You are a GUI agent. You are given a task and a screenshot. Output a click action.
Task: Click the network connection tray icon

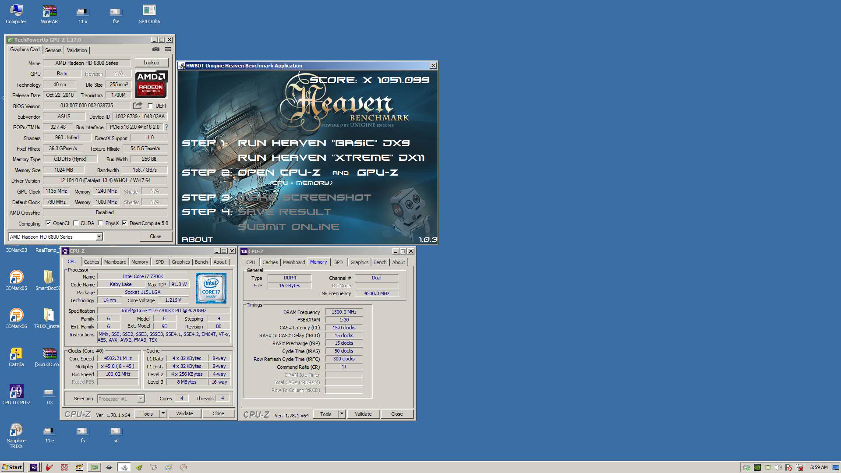click(799, 467)
